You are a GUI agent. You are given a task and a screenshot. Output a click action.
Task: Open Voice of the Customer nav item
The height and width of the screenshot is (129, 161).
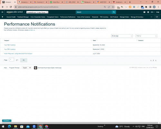click(x=84, y=17)
